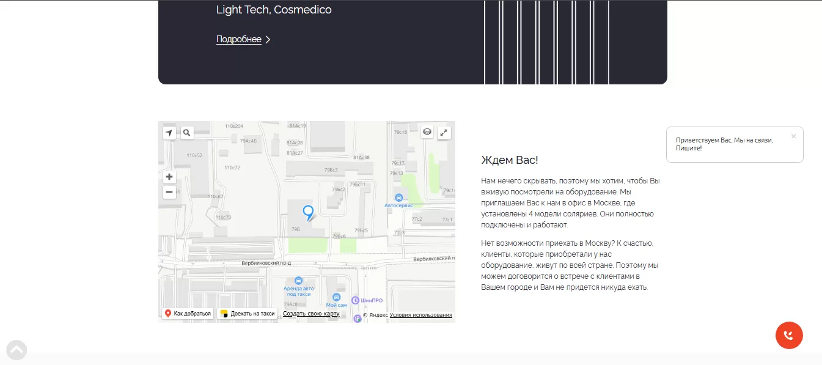Screen dimensions: 822x365
Task: Close the chat greeting popup
Action: 793,136
